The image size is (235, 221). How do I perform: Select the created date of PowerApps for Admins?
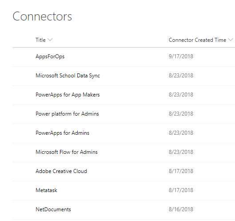[x=181, y=133]
